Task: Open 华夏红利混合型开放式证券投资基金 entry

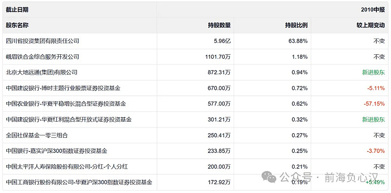Action: point(68,119)
